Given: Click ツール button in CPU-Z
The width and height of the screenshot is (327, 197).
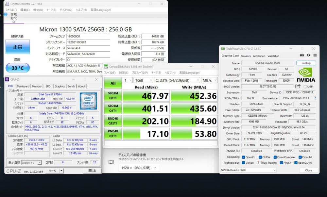Looking at the screenshot, I should [x=52, y=171].
